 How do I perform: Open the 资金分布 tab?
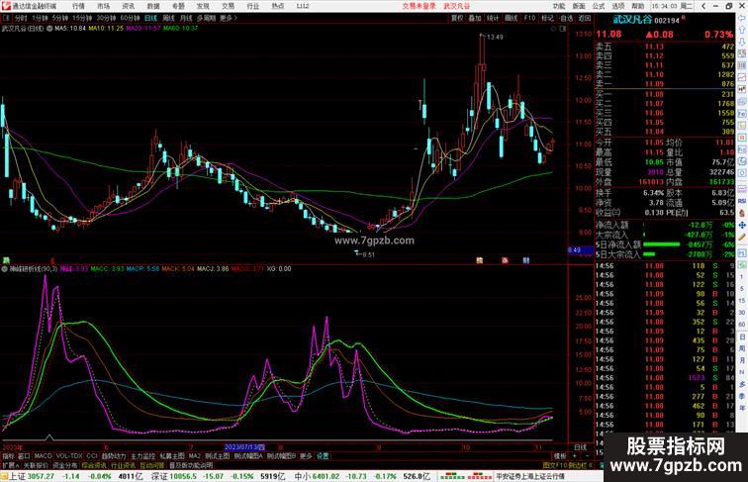(x=65, y=465)
